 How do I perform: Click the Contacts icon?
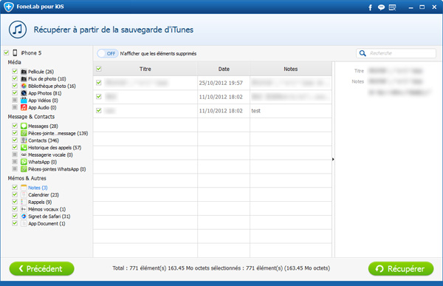tap(24, 140)
